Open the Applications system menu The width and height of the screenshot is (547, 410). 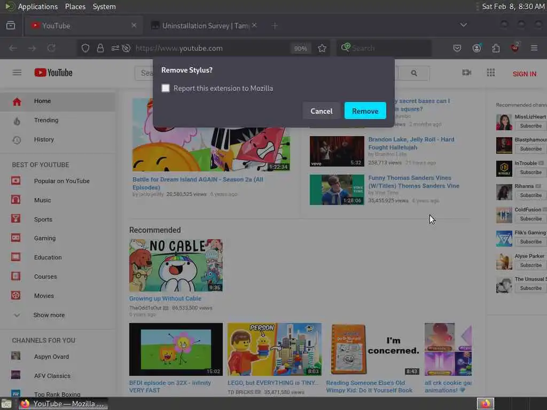pos(38,6)
